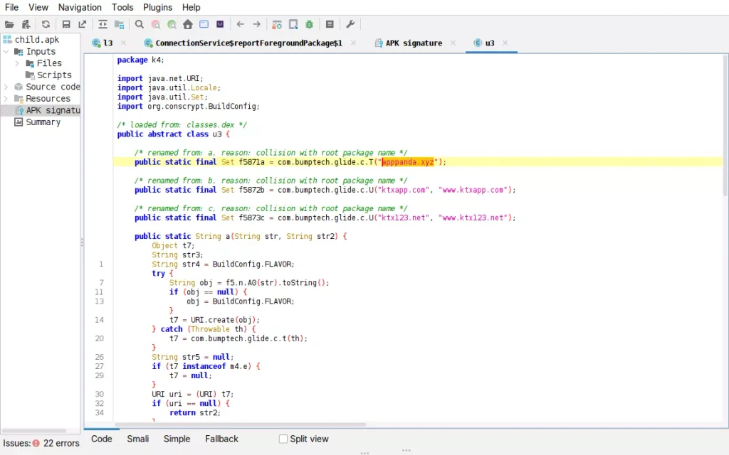This screenshot has width=729, height=455.
Task: Open the View menu
Action: tap(38, 7)
